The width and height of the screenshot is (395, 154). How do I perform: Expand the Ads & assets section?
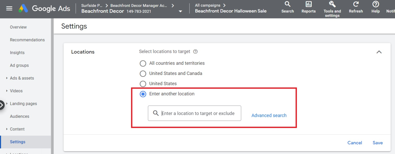click(x=22, y=78)
